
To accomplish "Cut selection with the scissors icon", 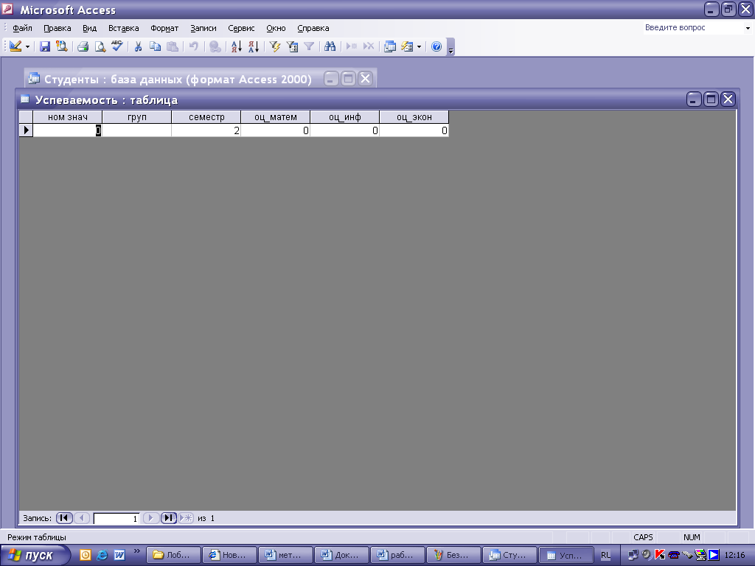I will 138,46.
